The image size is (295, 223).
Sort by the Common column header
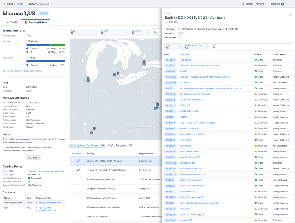pyautogui.click(x=78, y=154)
